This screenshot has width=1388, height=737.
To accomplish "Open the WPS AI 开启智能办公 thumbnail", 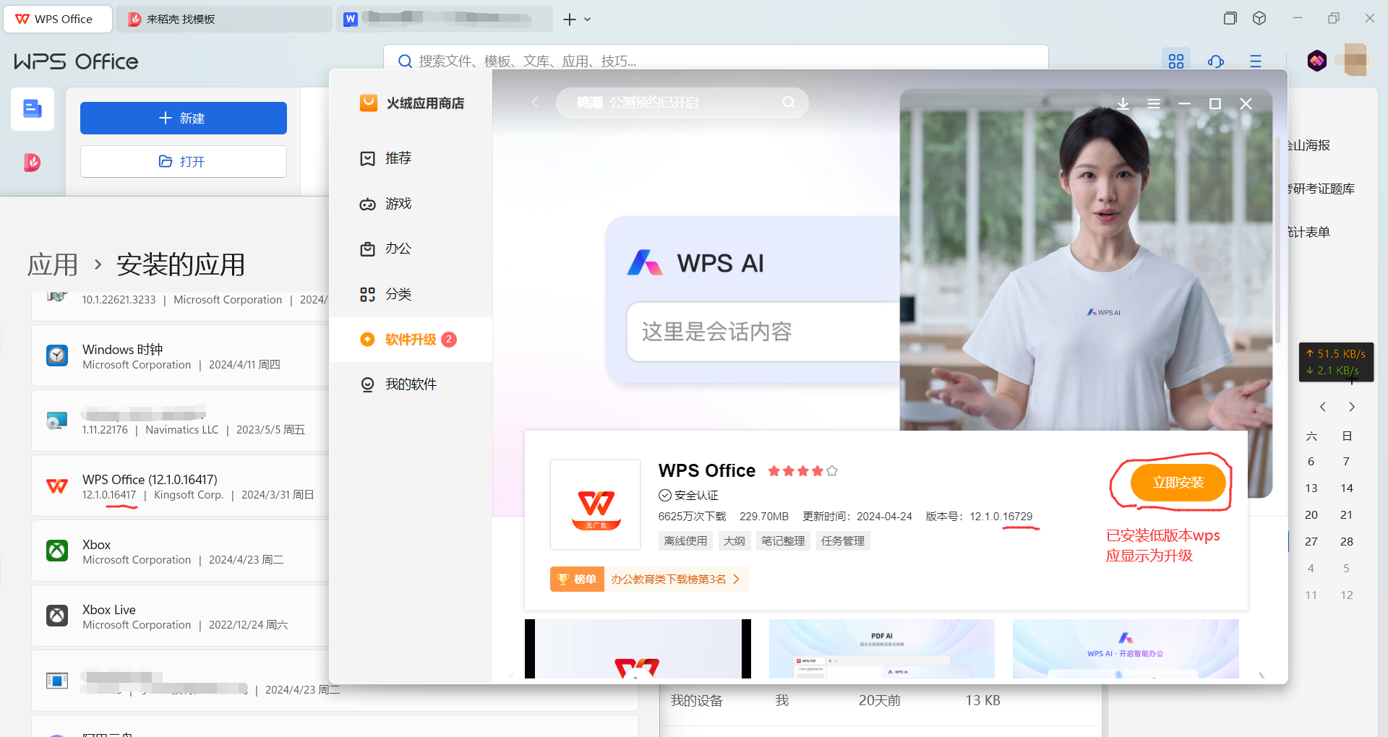I will (1126, 649).
